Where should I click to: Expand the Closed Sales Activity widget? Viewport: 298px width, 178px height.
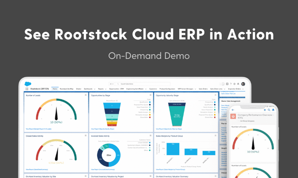pos(86,136)
